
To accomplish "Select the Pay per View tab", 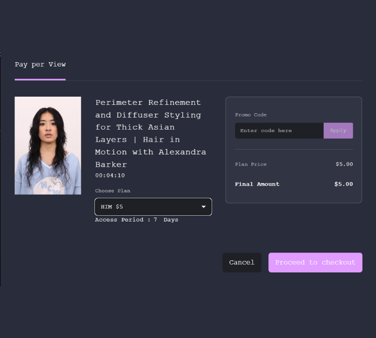I will tap(40, 65).
